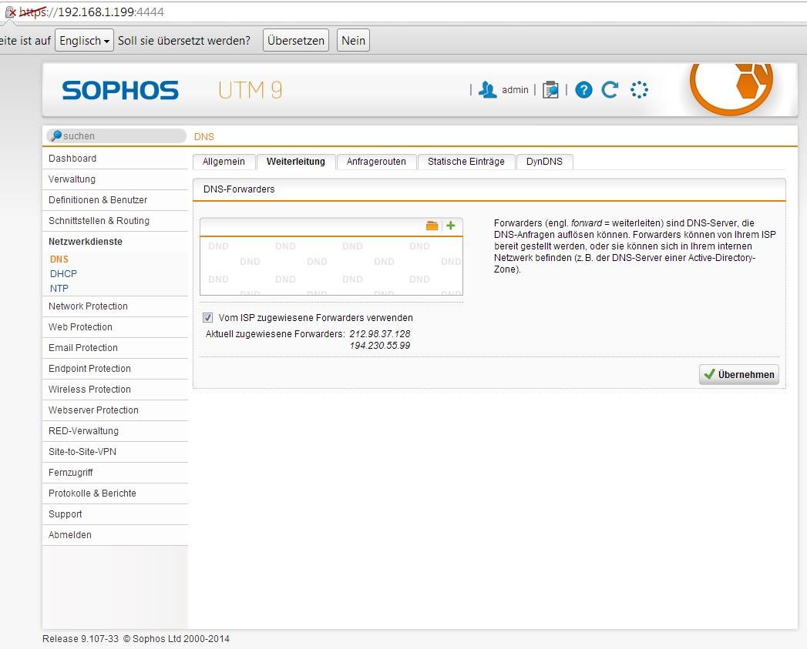Expand the Email Protection section

click(x=115, y=348)
